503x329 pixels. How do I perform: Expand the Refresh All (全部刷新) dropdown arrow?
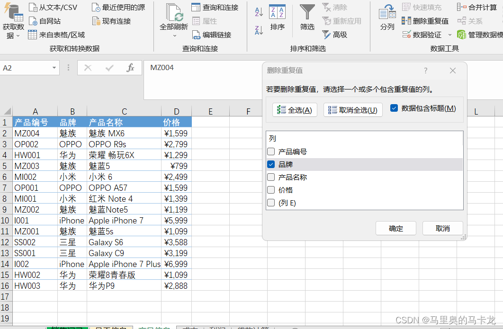pos(175,36)
